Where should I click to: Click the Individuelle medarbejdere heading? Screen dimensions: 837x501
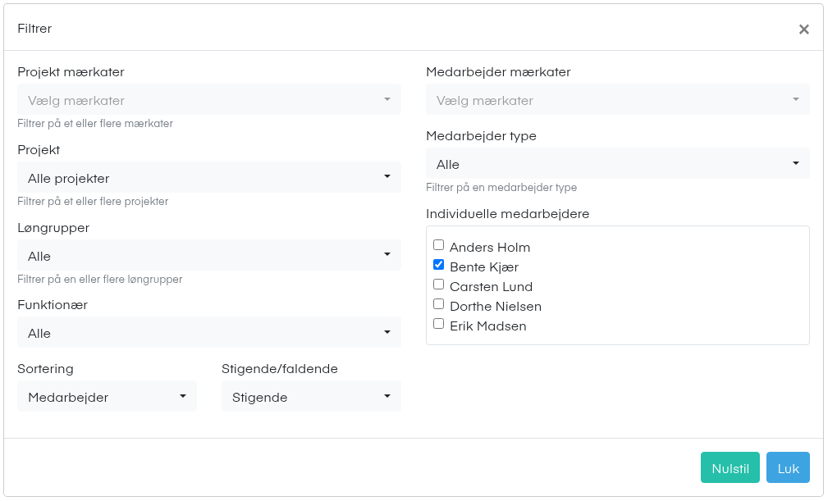[x=508, y=214]
